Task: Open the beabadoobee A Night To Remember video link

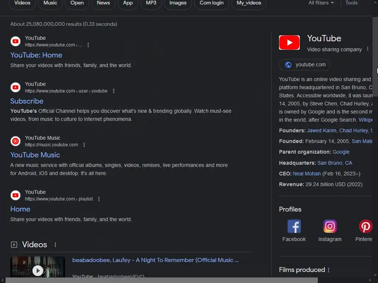Action: tap(155, 260)
